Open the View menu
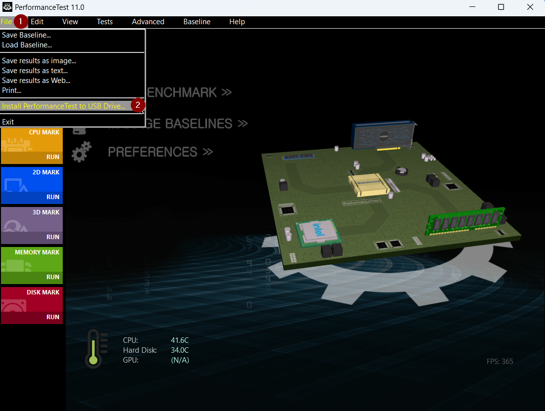This screenshot has height=411, width=545. [70, 22]
